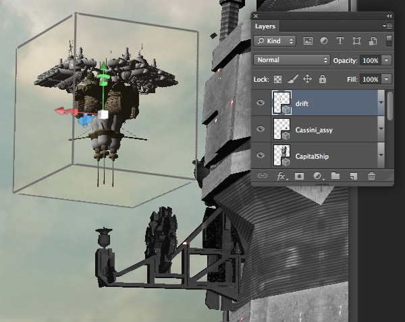Click the white center cube of 3D gizmo

103,114
